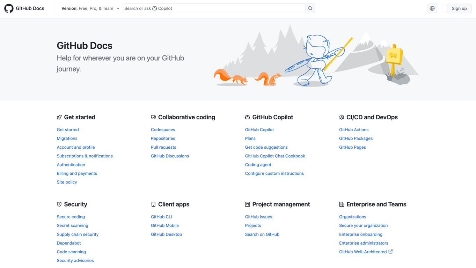Screen dimensions: 476x268
Task: Click the rocket icon beside Get started
Action: [59, 117]
